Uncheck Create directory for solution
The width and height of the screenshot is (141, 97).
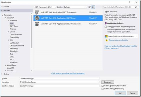click(x=102, y=86)
